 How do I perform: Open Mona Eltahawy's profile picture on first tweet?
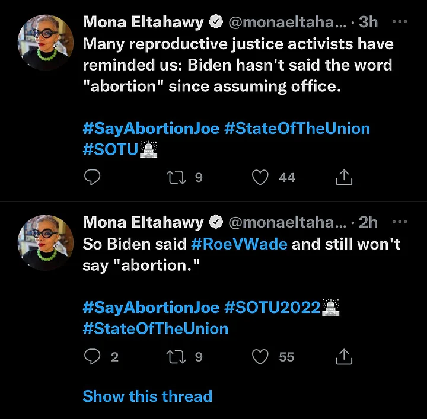coord(45,43)
